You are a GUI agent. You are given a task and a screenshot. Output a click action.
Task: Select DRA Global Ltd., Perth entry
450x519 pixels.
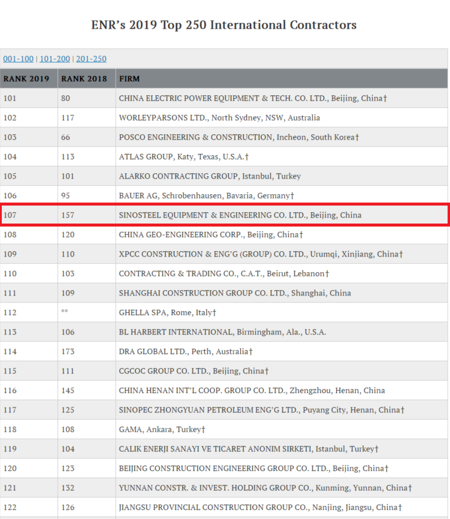186,352
